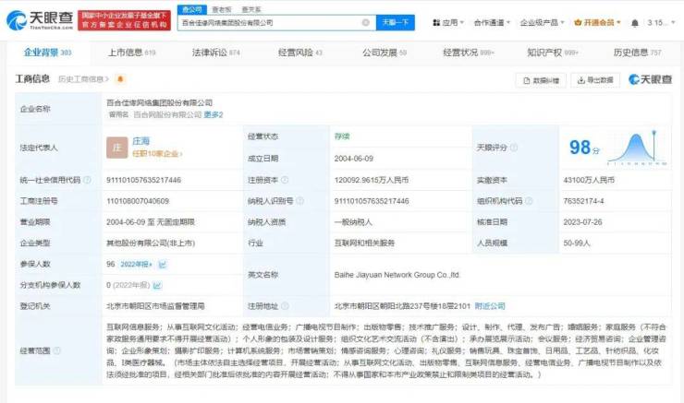Open the 经营风险 tab
The height and width of the screenshot is (403, 684).
298,53
